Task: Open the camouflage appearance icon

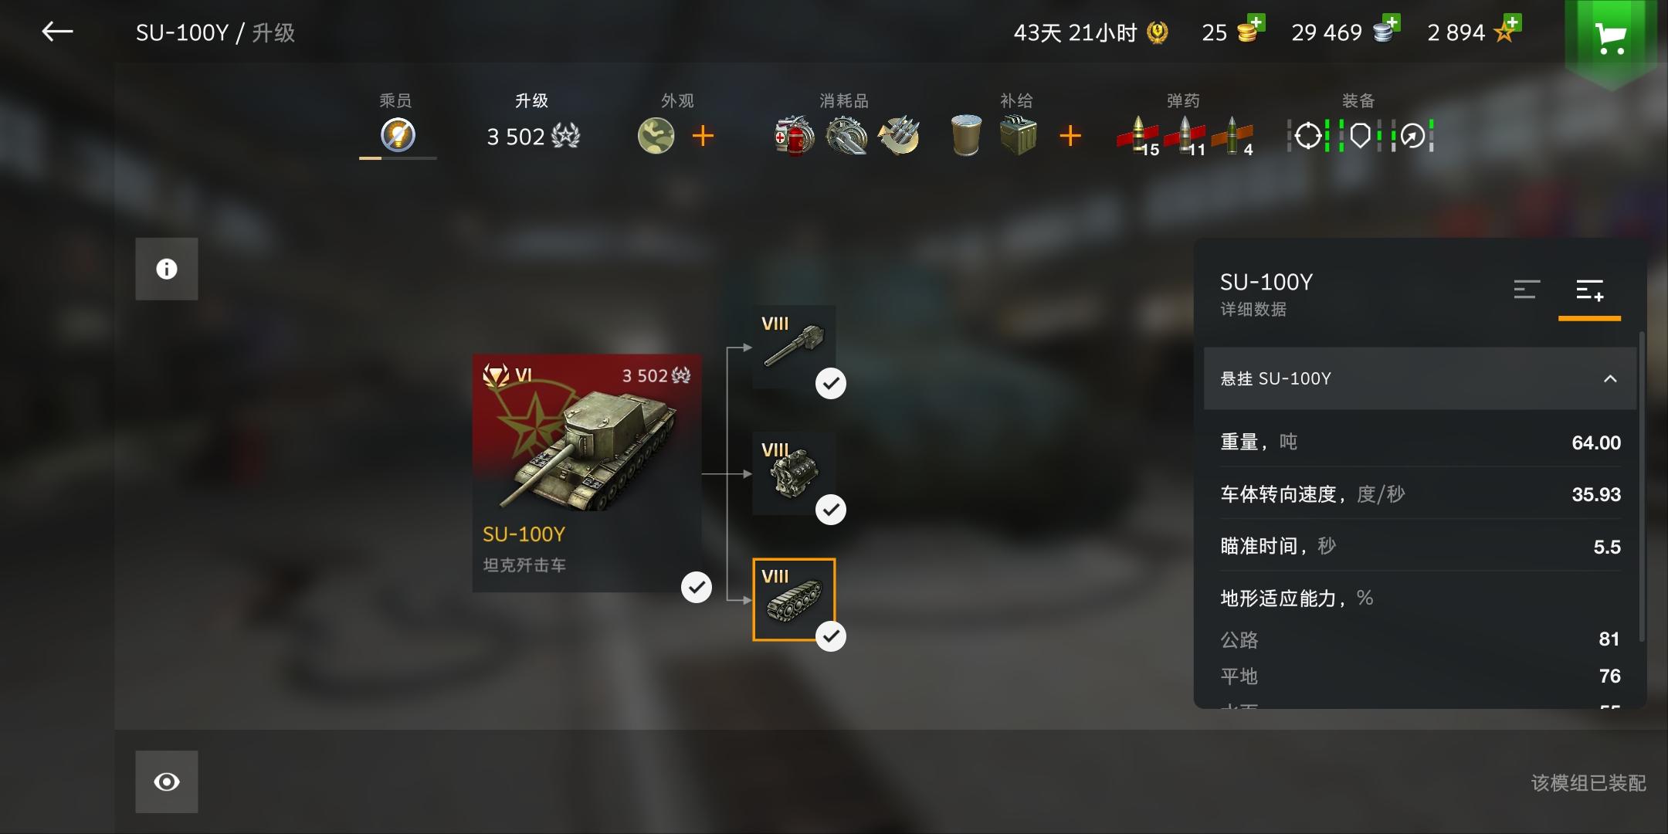Action: click(x=656, y=136)
